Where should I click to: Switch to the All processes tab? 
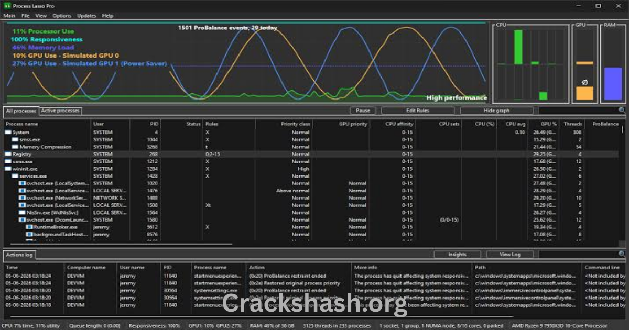21,111
